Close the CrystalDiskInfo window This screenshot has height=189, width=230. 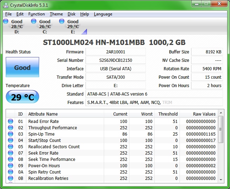tap(219, 4)
